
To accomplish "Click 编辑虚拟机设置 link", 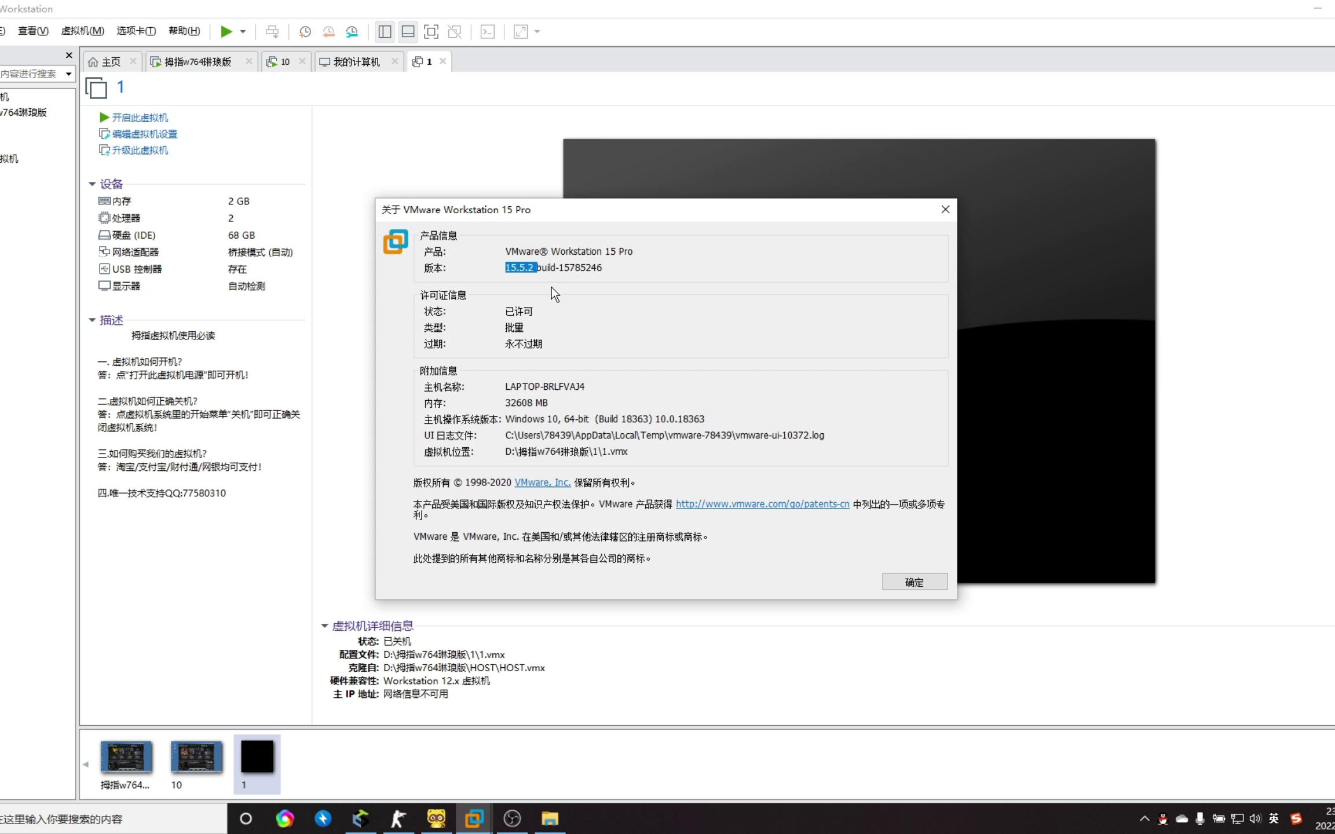I will [144, 134].
